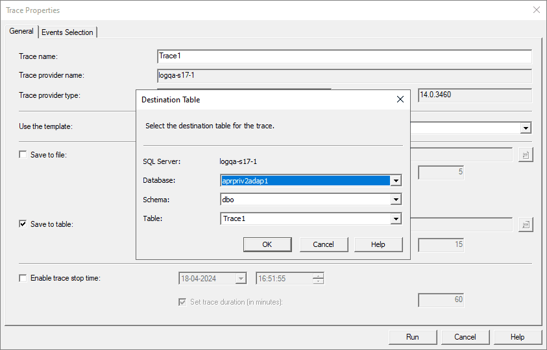Click the SQL Server: label
The width and height of the screenshot is (547, 350).
tap(162, 161)
